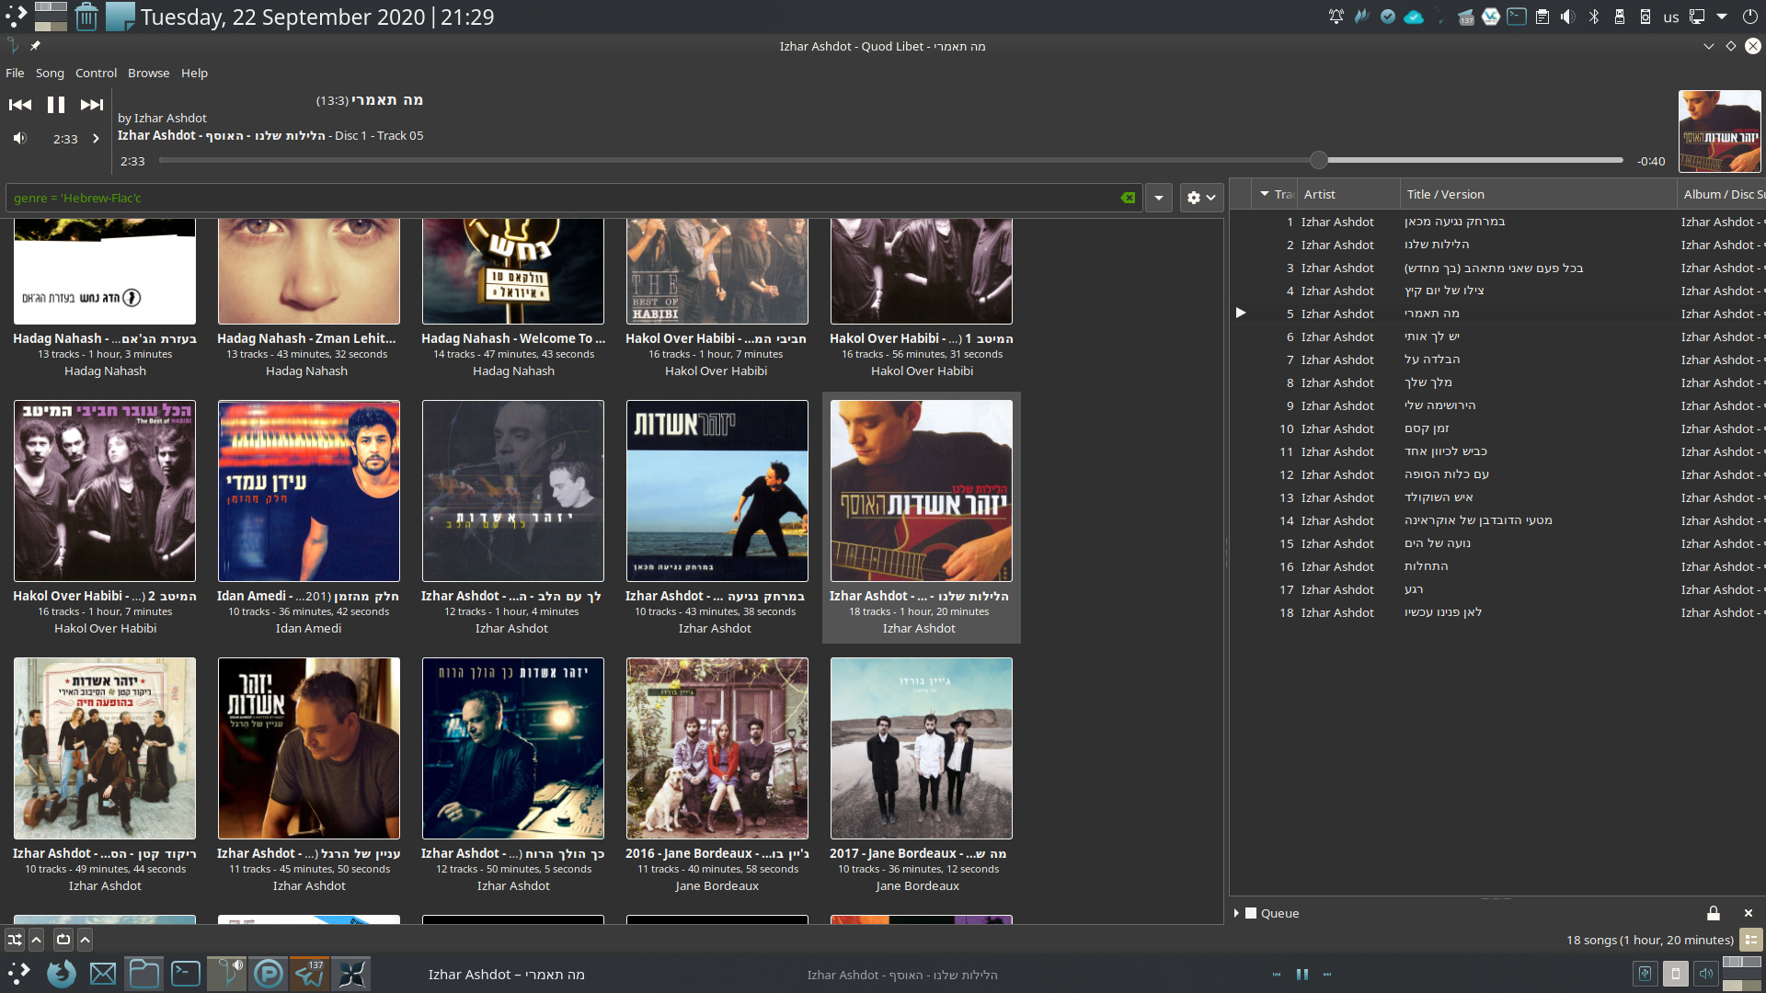
Task: Lock the queue with padlock icon
Action: coord(1713,913)
